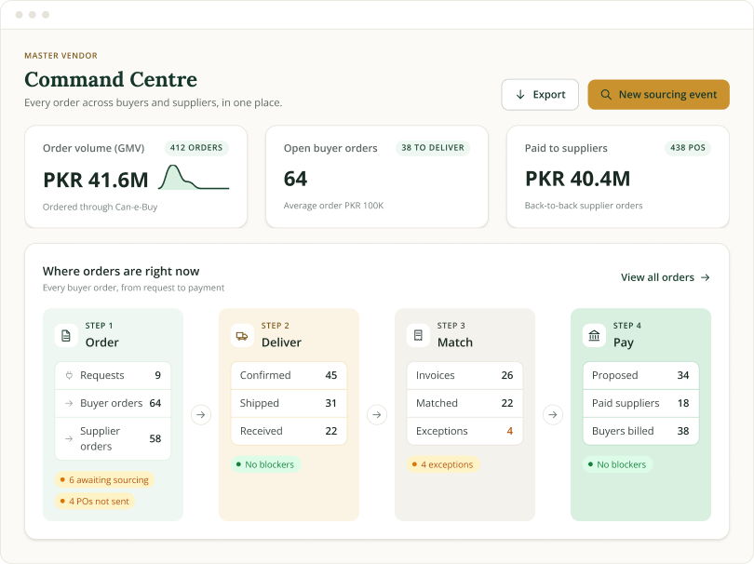
Task: Click the arrow between Deliver and Match
Action: (377, 414)
